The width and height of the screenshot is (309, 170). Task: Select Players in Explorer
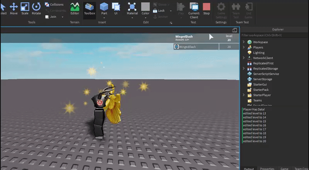coord(258,47)
